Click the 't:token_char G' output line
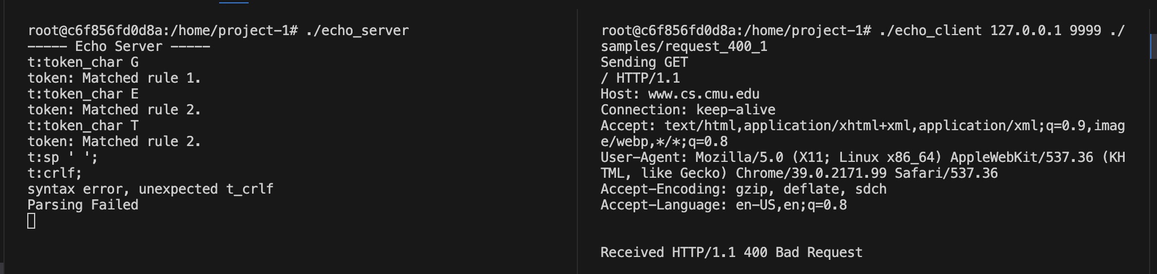 pyautogui.click(x=83, y=62)
